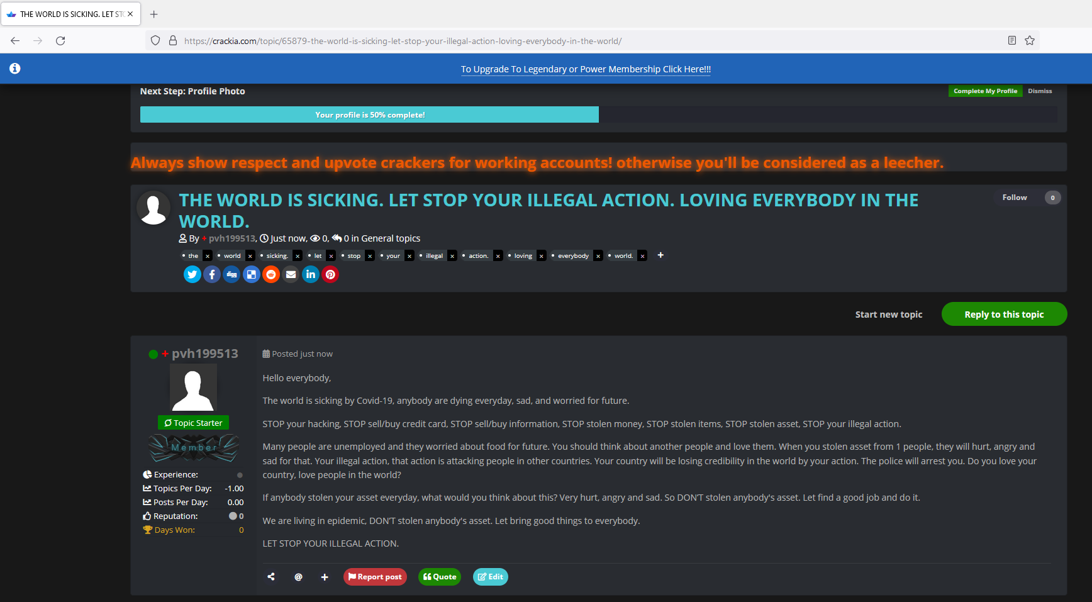The image size is (1092, 602).
Task: Remove the 'world.' tag
Action: (x=642, y=256)
